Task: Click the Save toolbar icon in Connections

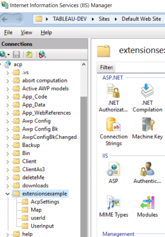Action: point(16,55)
